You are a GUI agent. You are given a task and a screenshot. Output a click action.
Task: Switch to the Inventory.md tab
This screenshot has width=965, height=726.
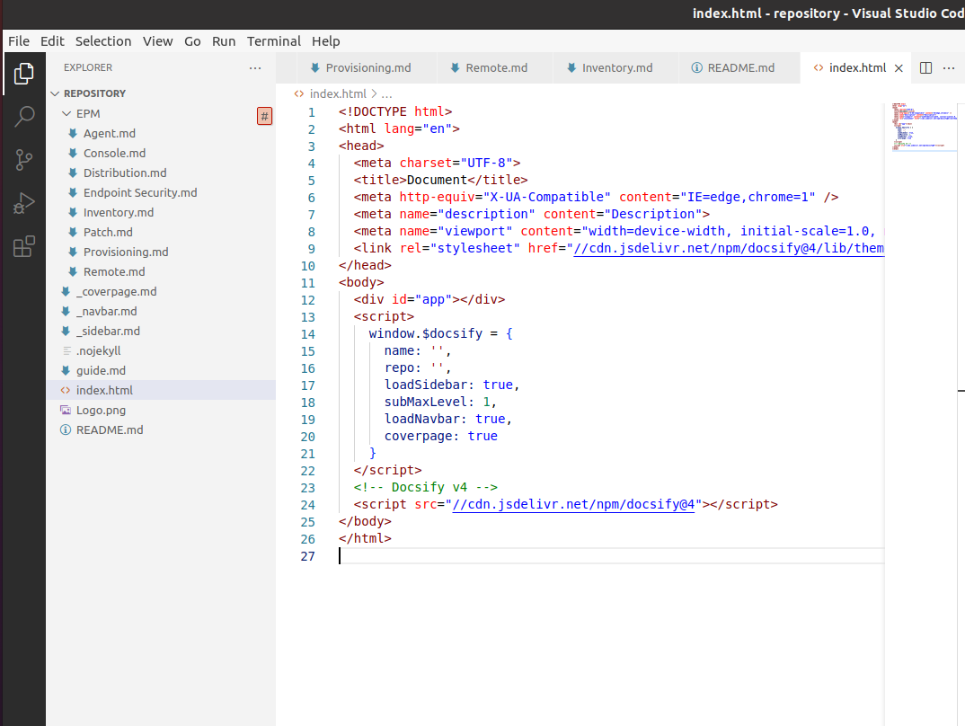(x=616, y=68)
